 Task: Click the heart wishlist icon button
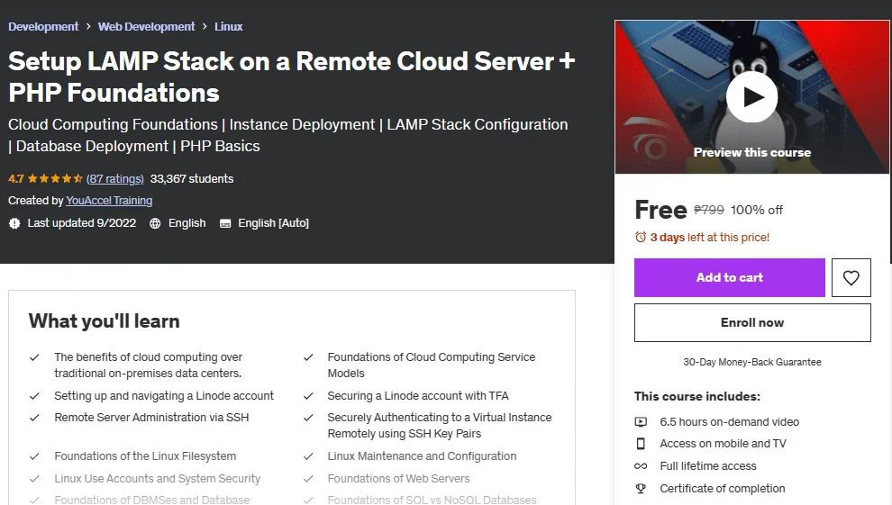tap(851, 278)
